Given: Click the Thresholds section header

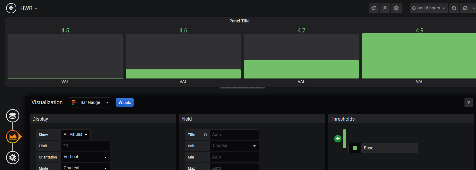Looking at the screenshot, I should (401, 119).
